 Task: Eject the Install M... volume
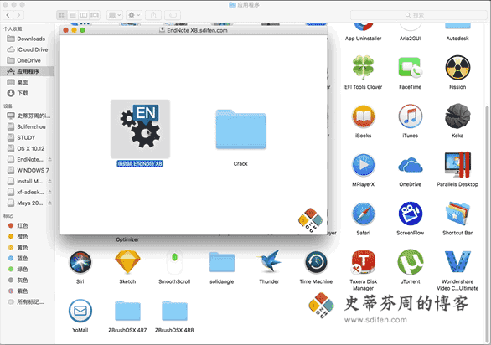tap(49, 181)
